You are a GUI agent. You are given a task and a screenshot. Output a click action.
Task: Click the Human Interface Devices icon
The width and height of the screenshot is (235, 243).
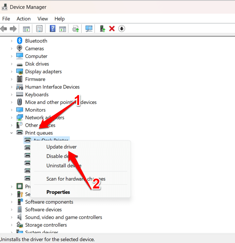click(x=20, y=87)
